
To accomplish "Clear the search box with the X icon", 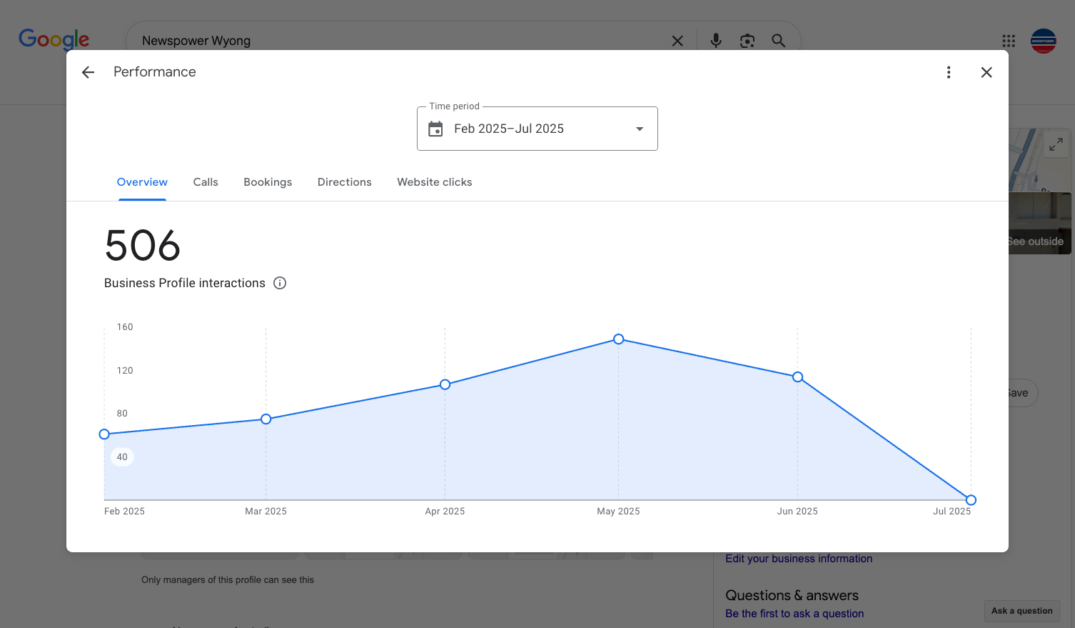I will (x=677, y=41).
